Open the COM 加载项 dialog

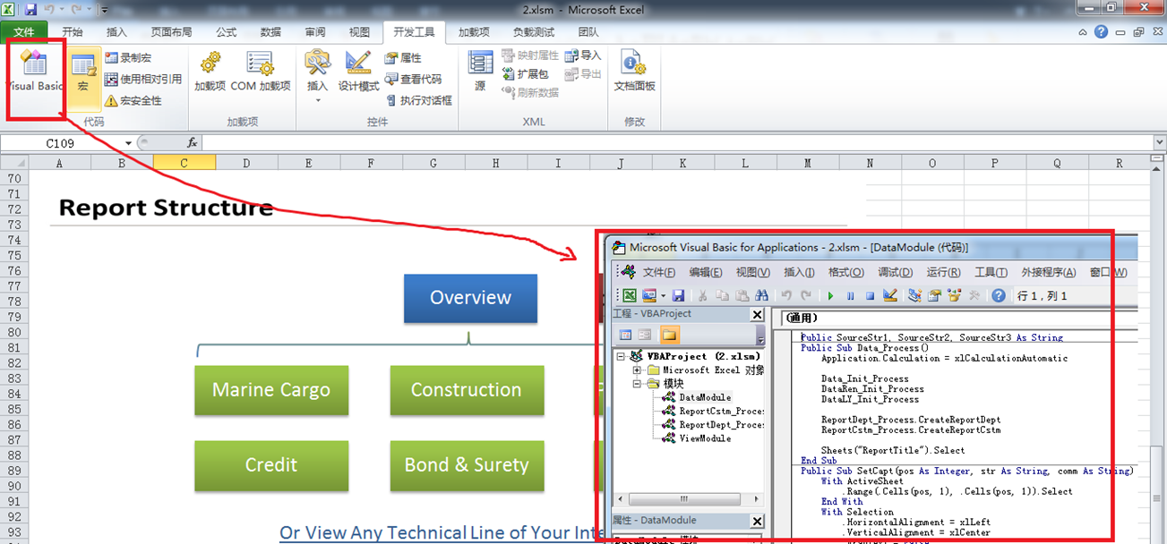tap(261, 72)
